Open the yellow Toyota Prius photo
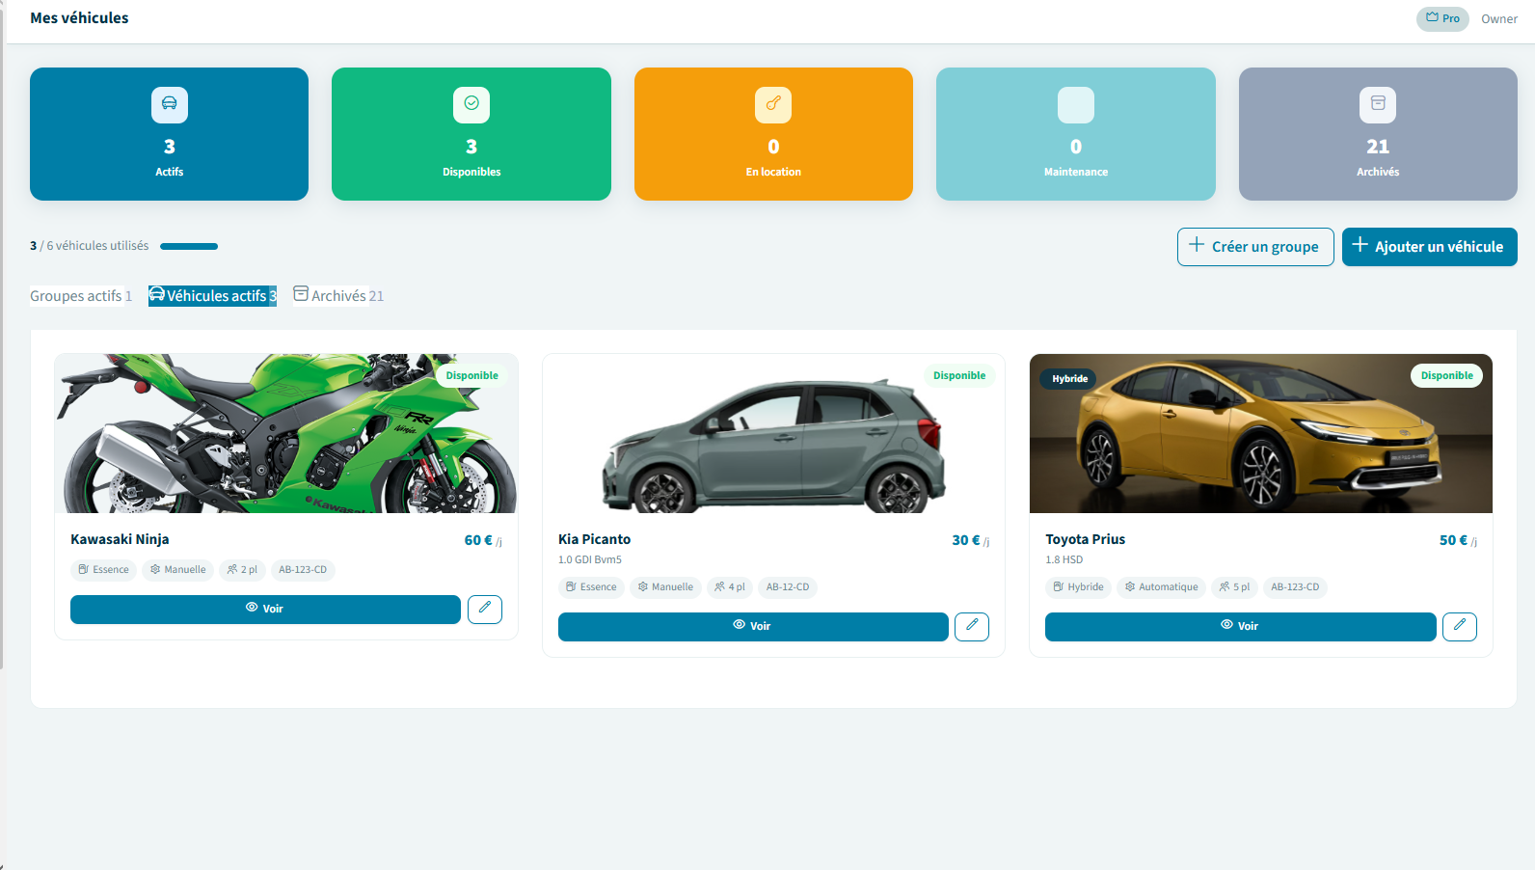The height and width of the screenshot is (870, 1535). [x=1261, y=433]
